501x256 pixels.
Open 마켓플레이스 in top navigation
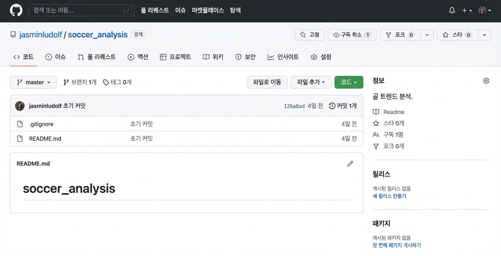click(208, 10)
